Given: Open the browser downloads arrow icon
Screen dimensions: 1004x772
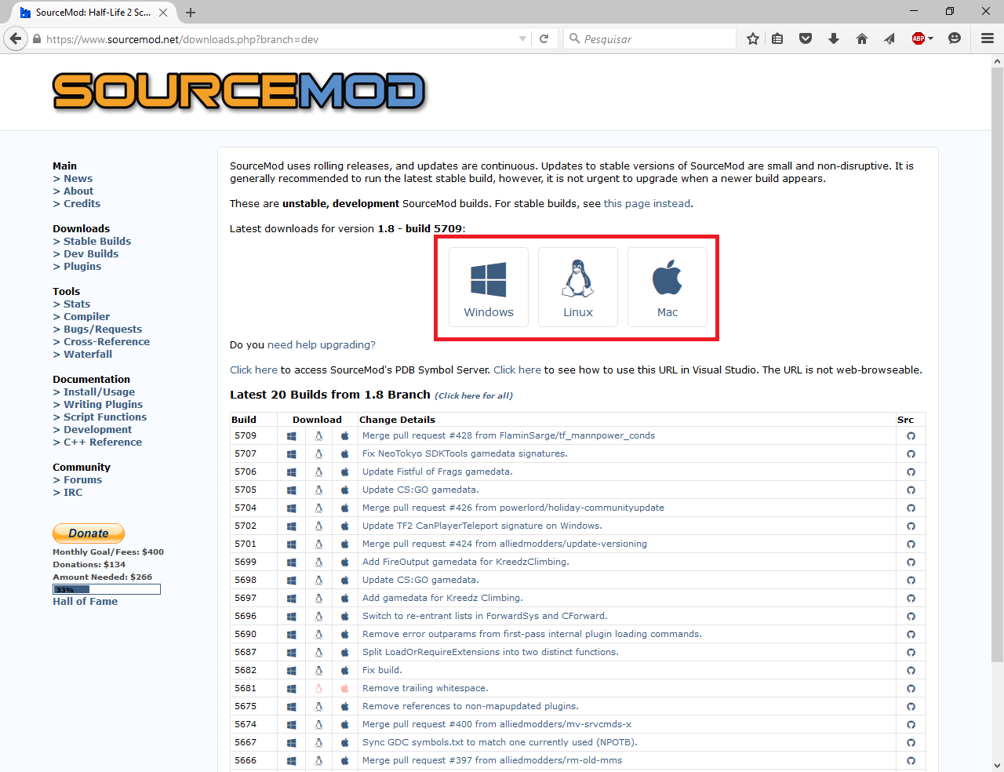Looking at the screenshot, I should coord(834,38).
